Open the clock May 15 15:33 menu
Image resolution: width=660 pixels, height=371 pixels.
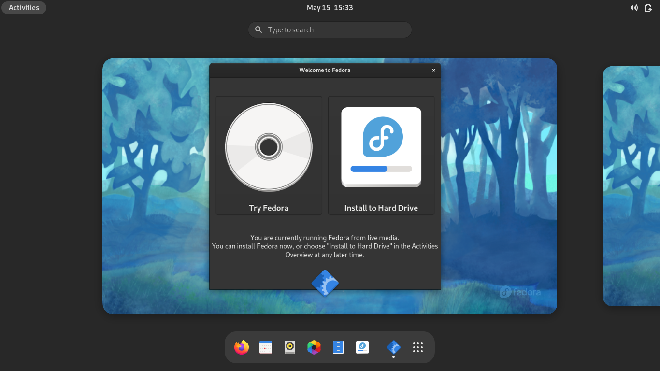330,8
